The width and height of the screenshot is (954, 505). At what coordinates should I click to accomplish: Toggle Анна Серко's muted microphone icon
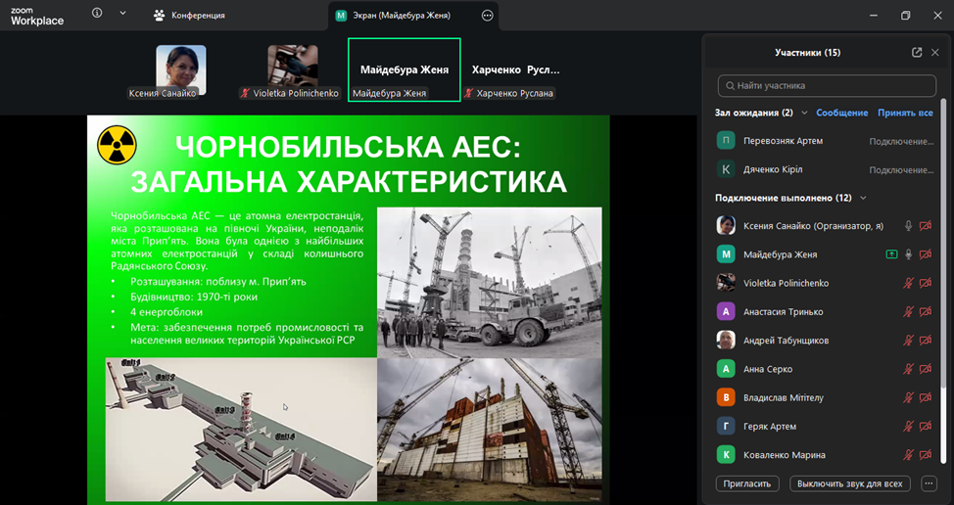(908, 369)
